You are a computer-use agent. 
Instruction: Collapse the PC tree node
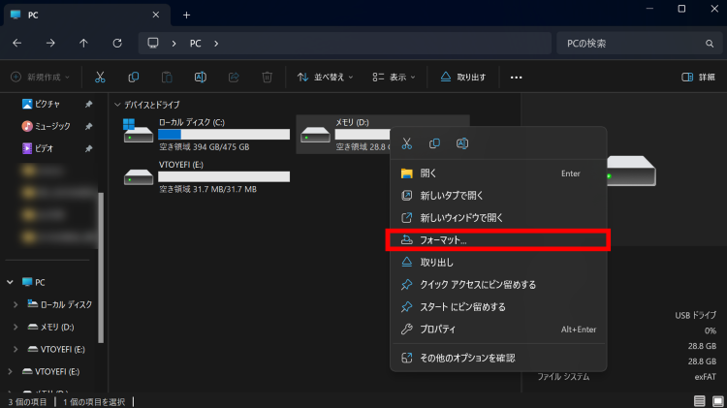coord(10,282)
